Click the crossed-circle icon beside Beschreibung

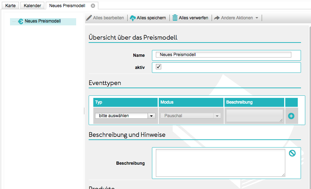point(292,153)
